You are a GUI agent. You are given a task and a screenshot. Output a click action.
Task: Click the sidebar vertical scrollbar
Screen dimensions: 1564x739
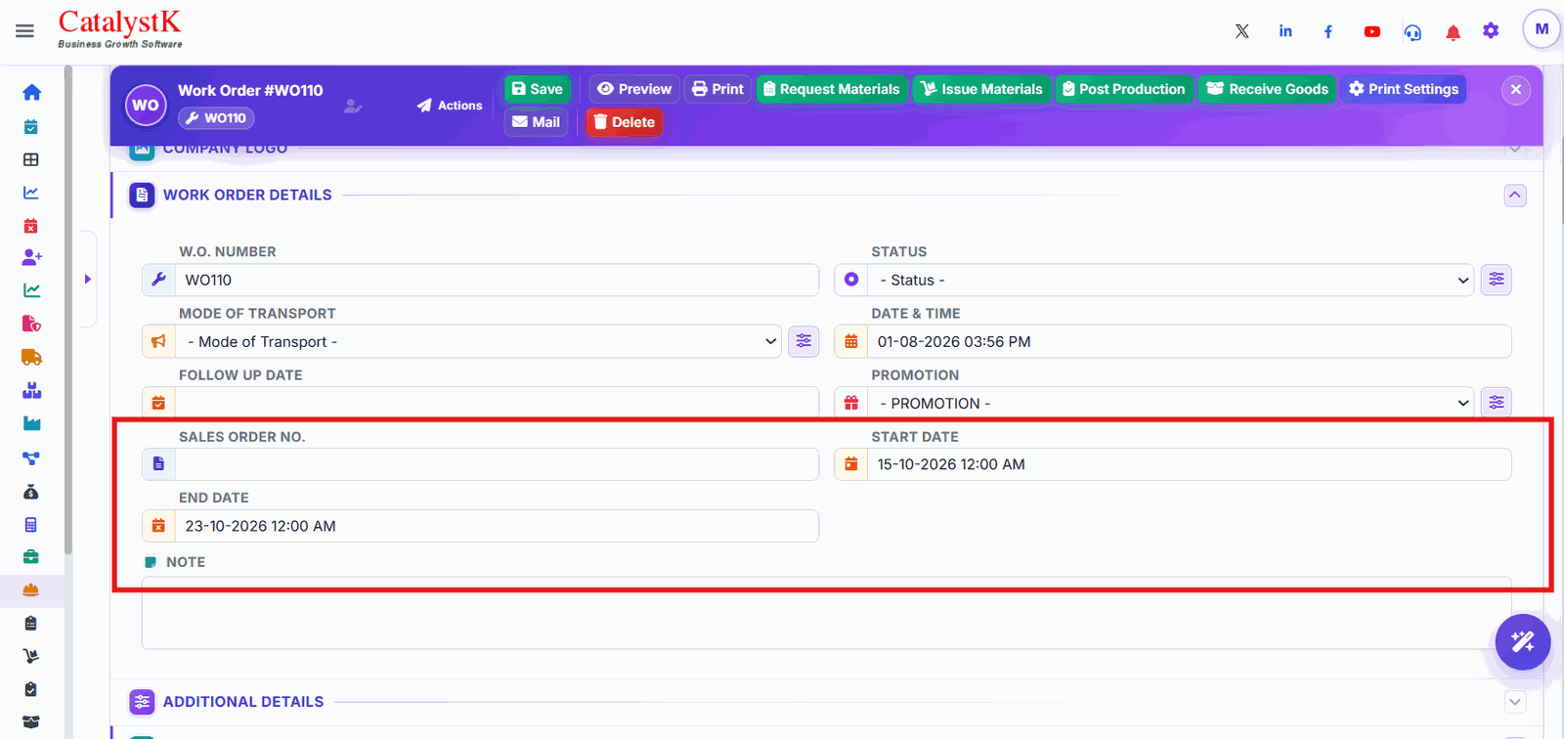(x=67, y=309)
